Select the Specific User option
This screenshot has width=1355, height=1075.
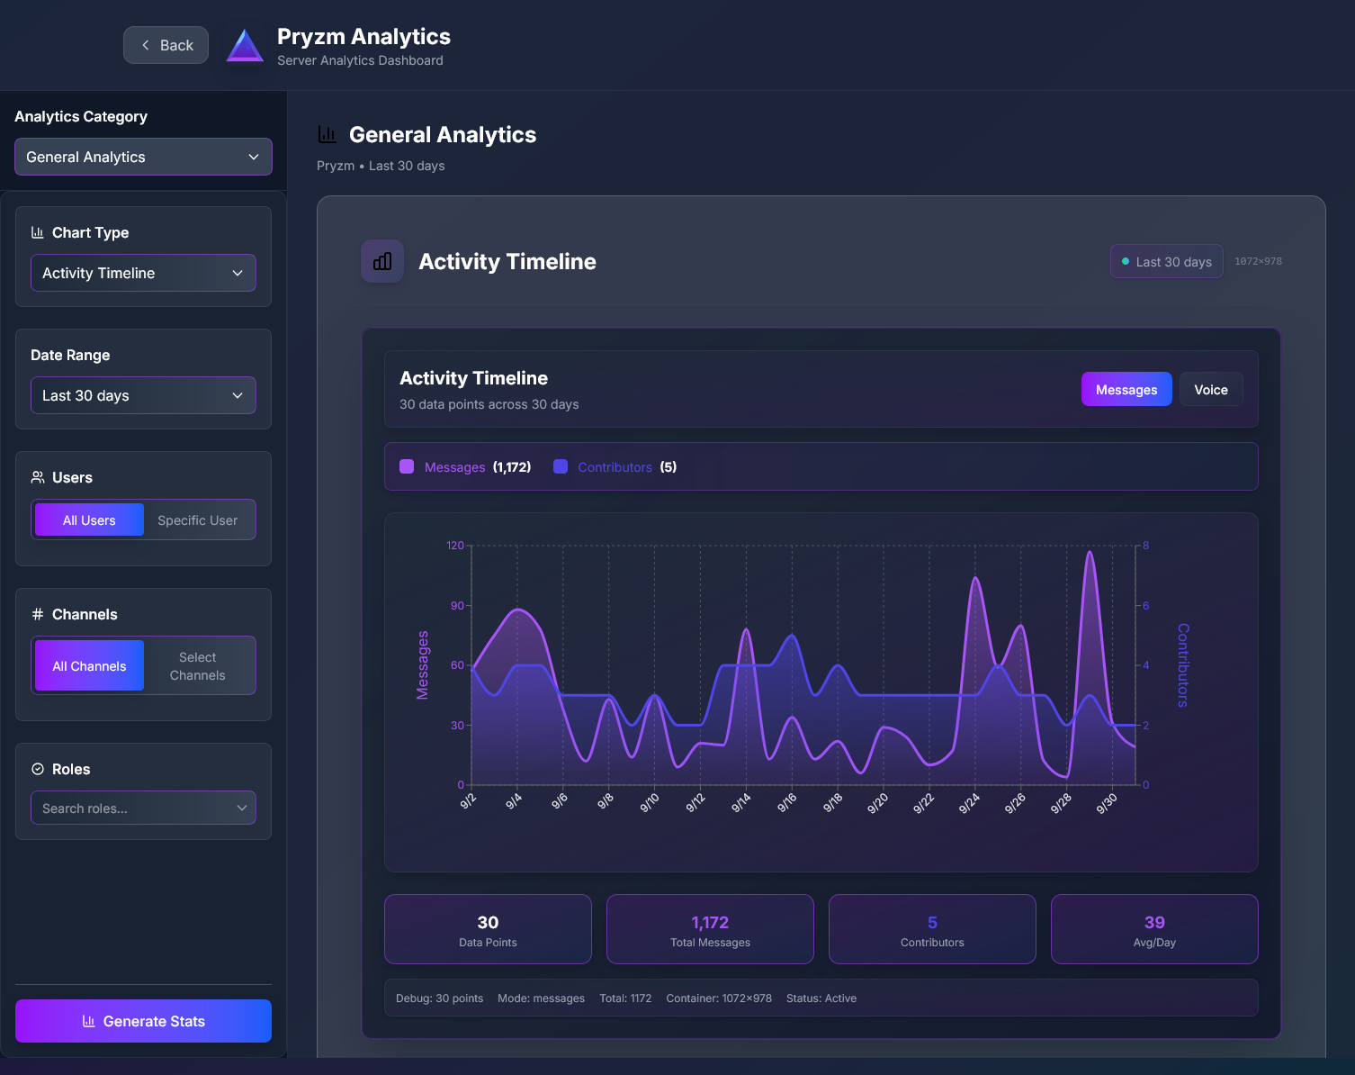[x=196, y=519]
